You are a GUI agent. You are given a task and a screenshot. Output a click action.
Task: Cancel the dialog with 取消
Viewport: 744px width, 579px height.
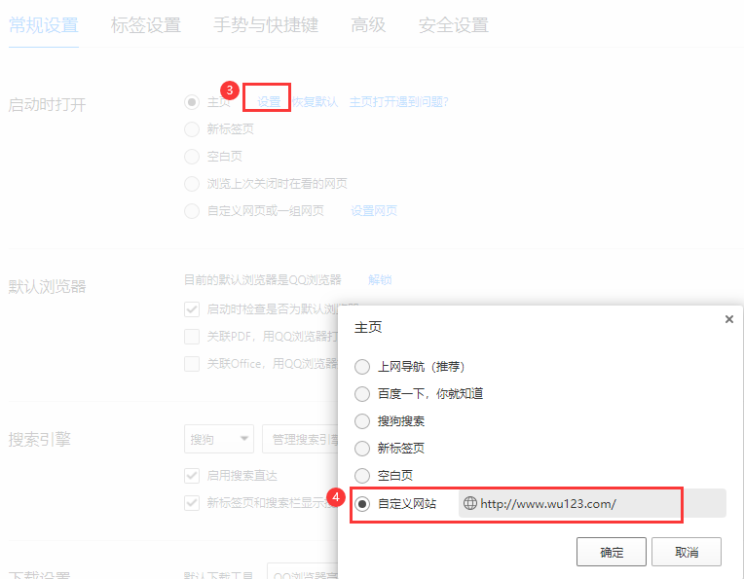[687, 552]
